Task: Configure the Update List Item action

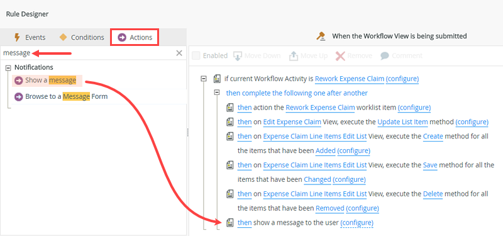Action: click(x=472, y=122)
